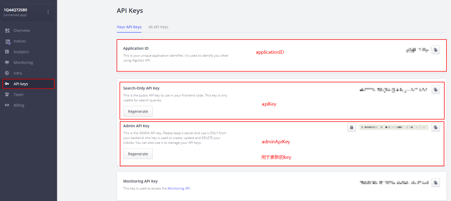Select API keys in sidebar
This screenshot has width=451, height=201.
[x=21, y=84]
